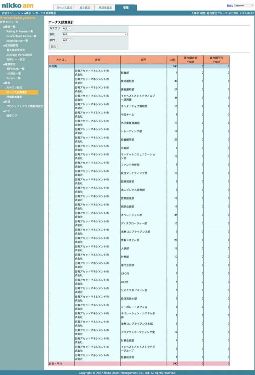Open Excom一覧 in sidebar
This screenshot has height=375, width=255.
(x=13, y=78)
